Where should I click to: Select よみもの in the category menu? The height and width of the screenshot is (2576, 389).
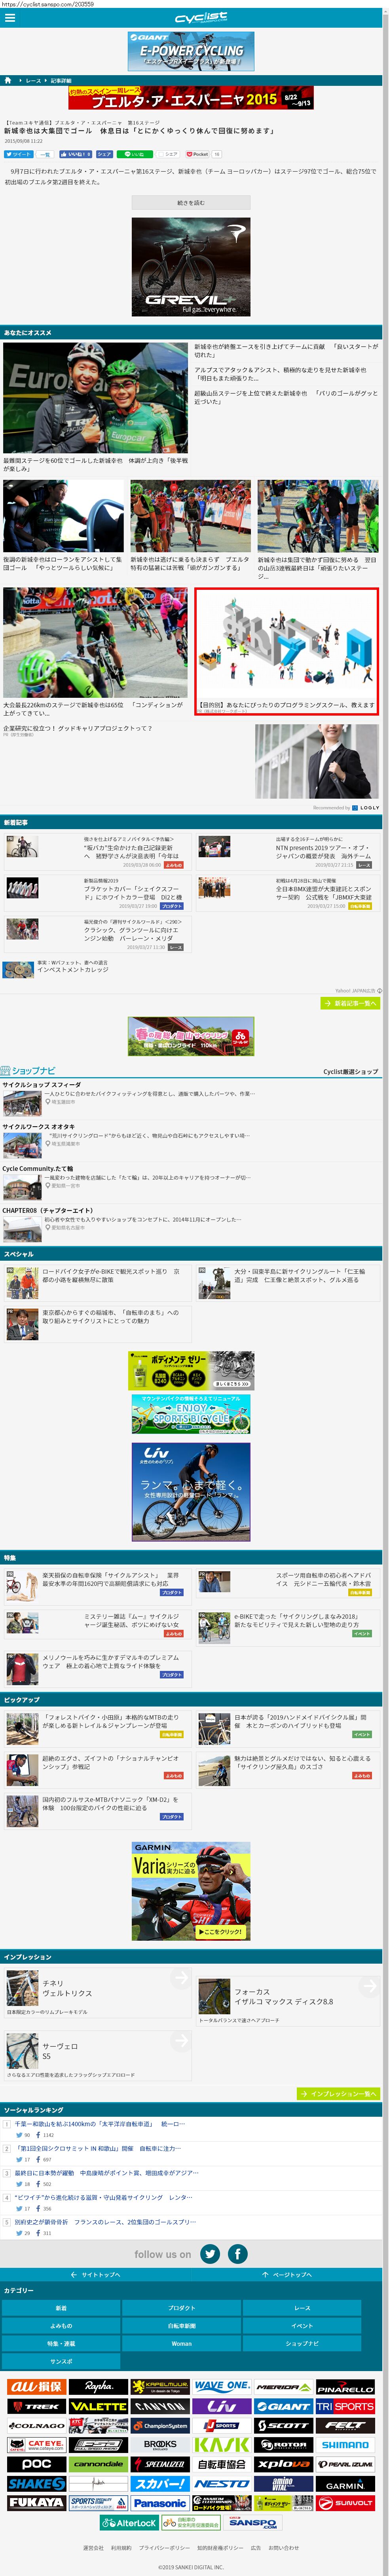(x=61, y=2326)
